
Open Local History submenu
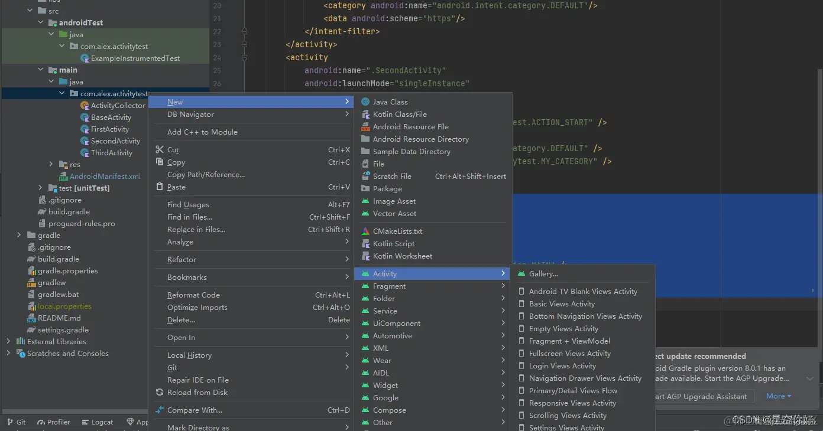pos(251,355)
